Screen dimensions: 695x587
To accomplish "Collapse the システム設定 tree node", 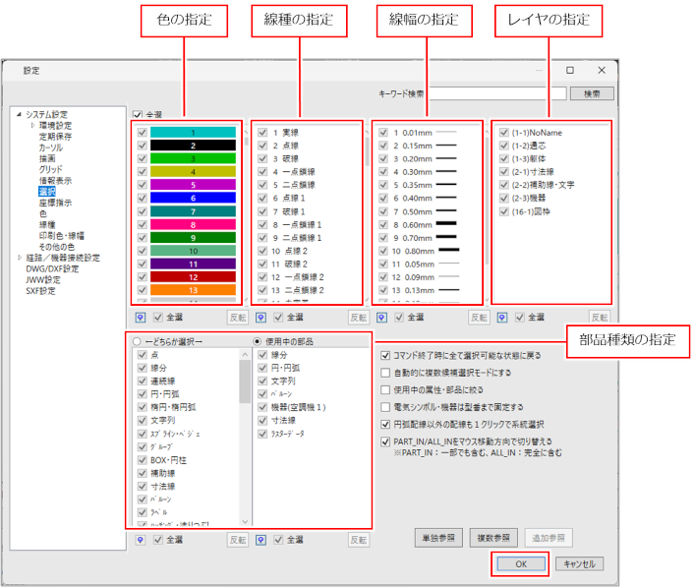I will pos(18,114).
